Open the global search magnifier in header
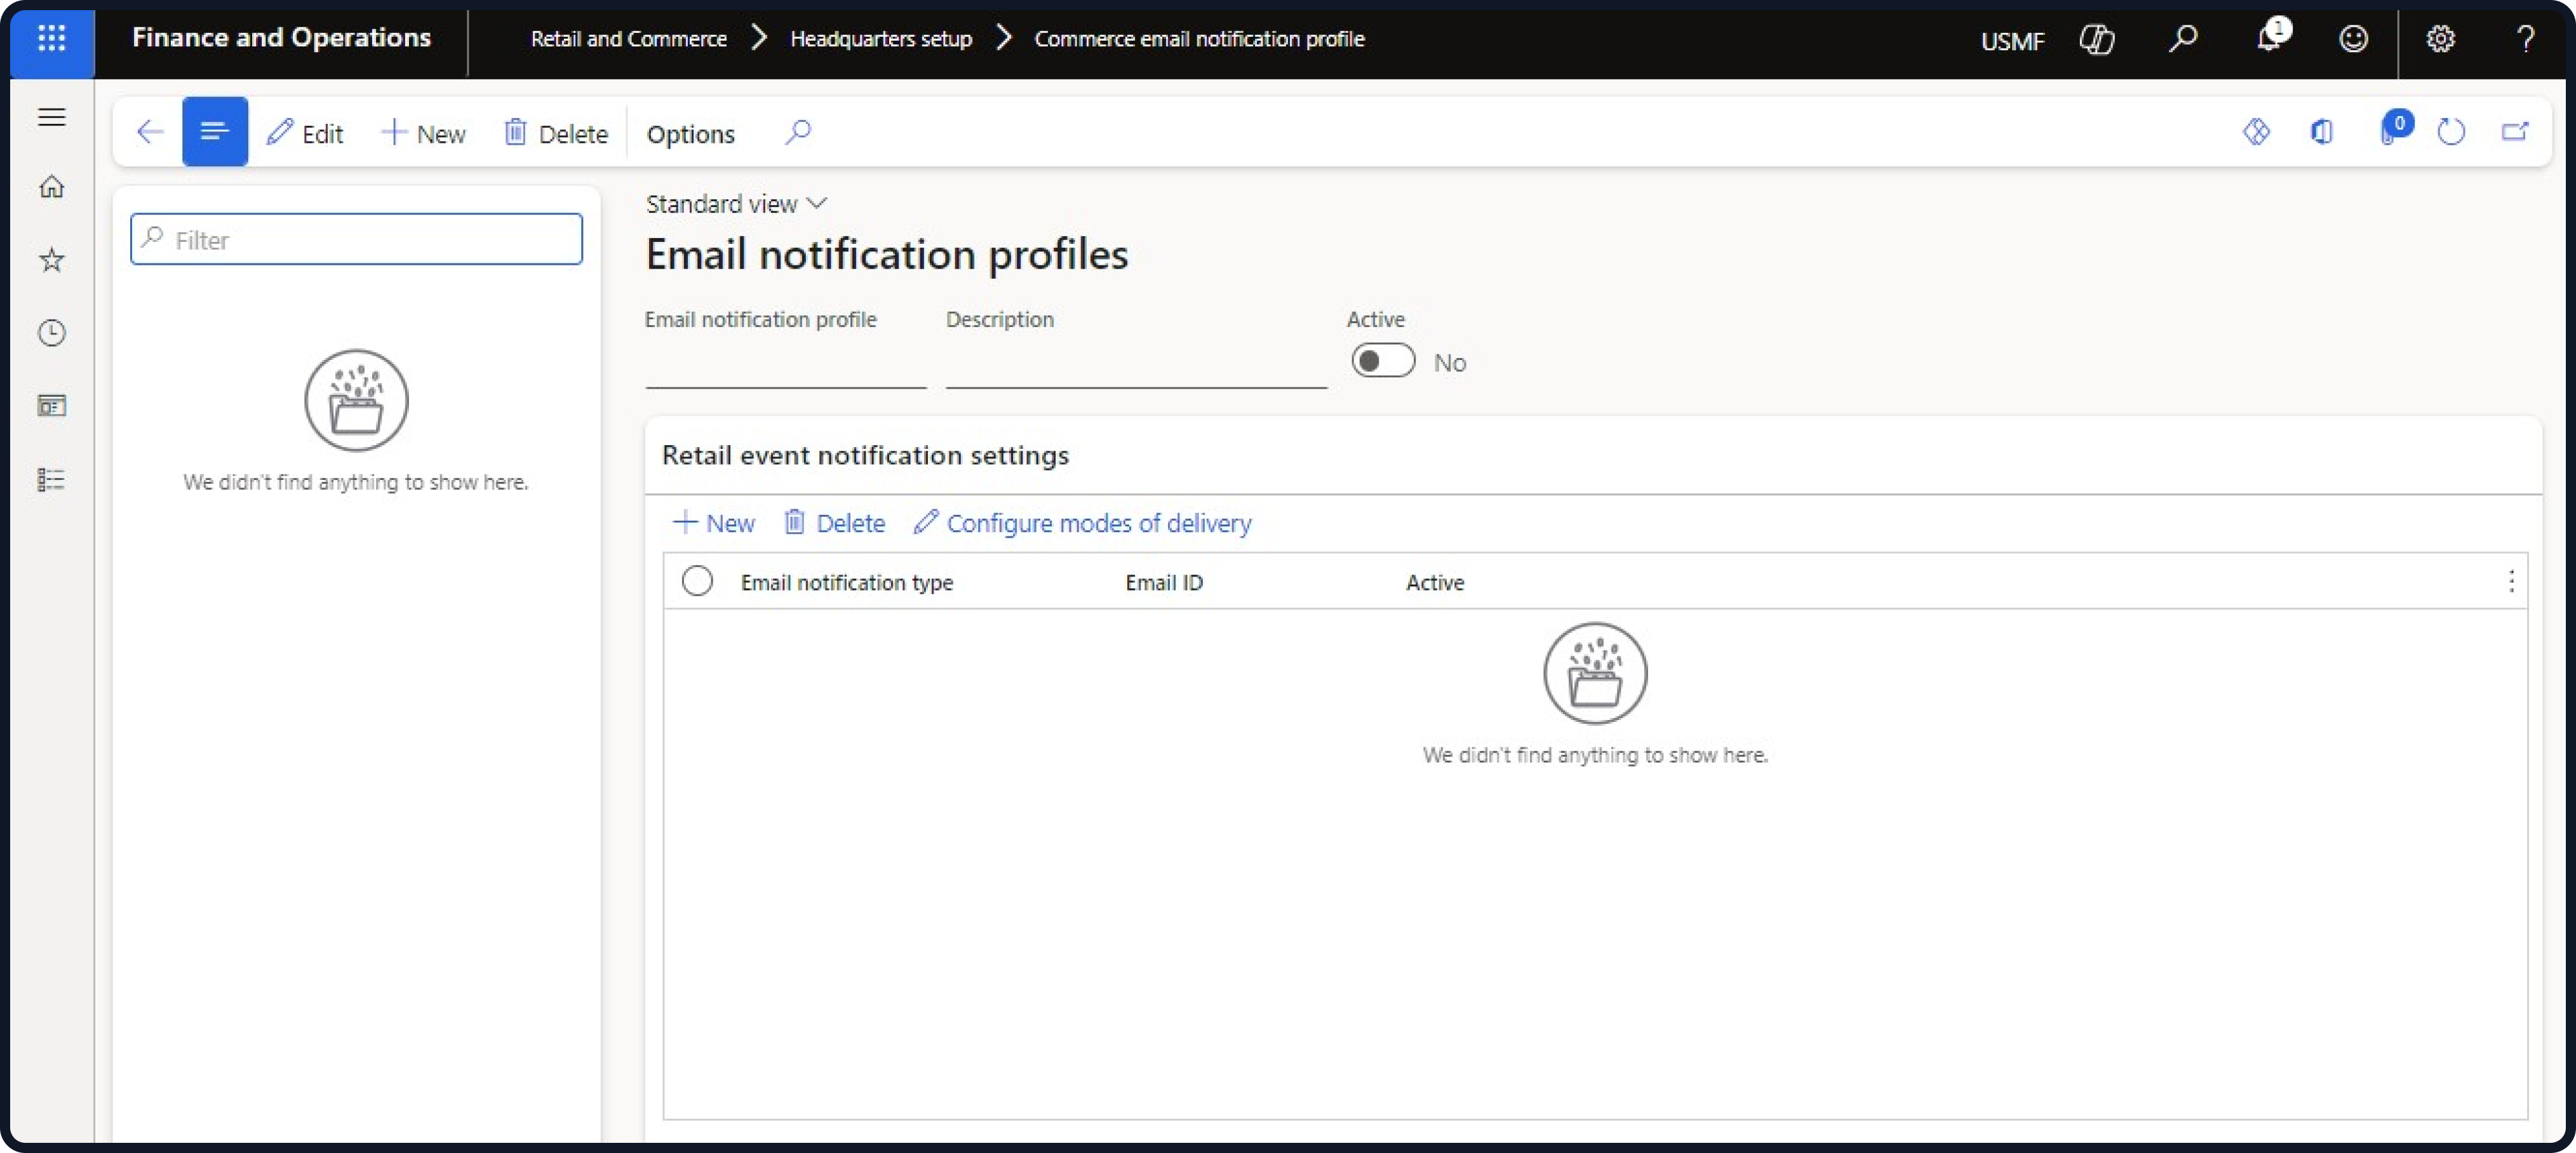The image size is (2576, 1153). 2182,39
